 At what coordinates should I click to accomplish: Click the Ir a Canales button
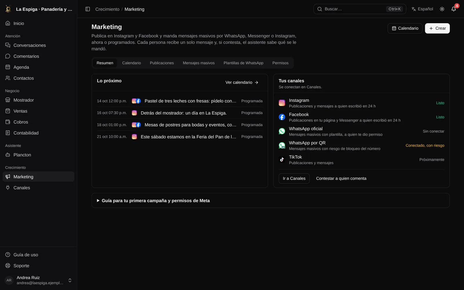294,179
